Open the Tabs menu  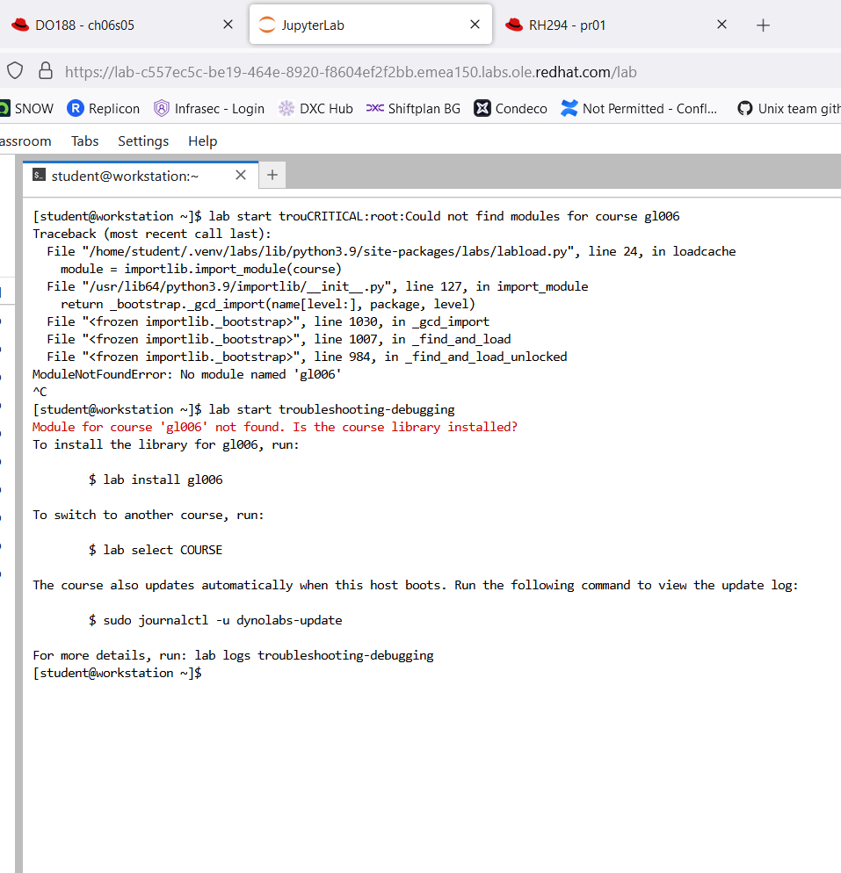pos(84,141)
